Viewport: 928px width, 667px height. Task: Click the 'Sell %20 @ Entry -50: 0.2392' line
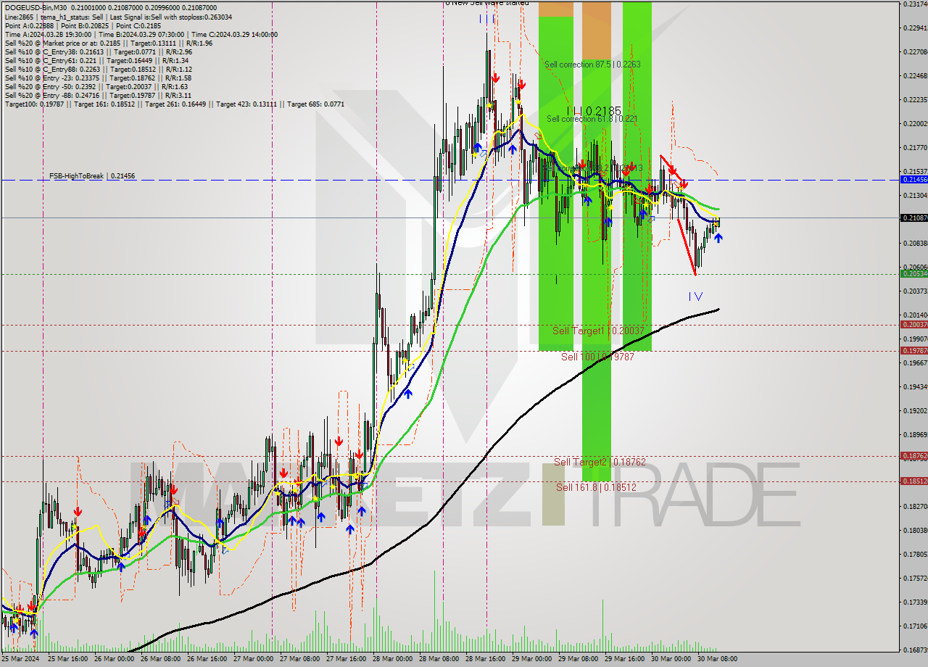tap(96, 86)
